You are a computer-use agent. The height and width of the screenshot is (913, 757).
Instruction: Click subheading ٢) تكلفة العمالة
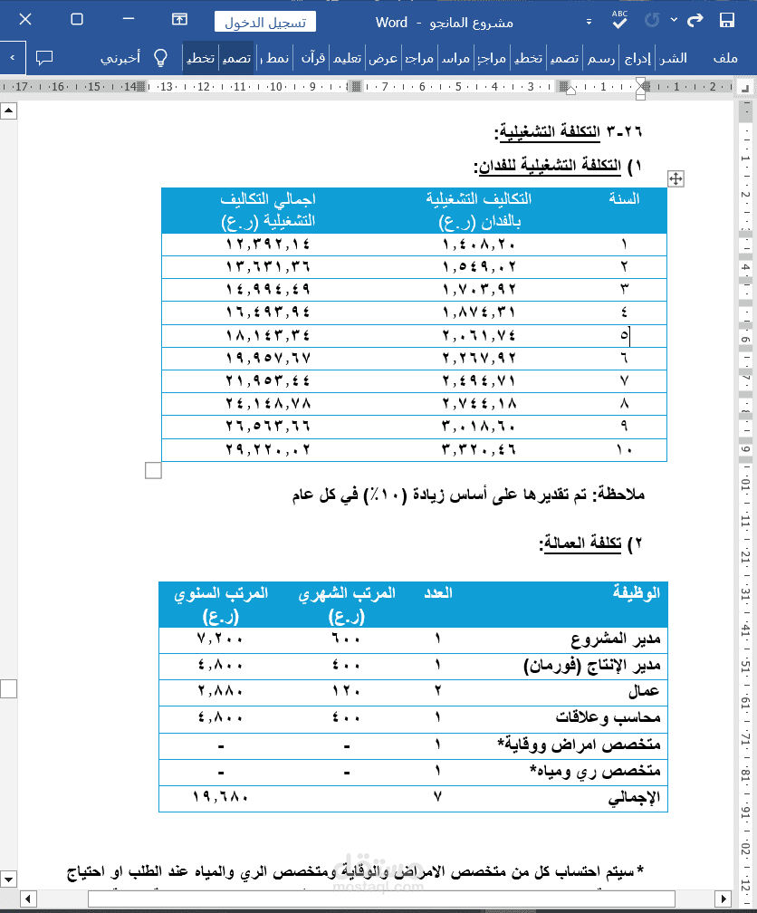(x=590, y=543)
